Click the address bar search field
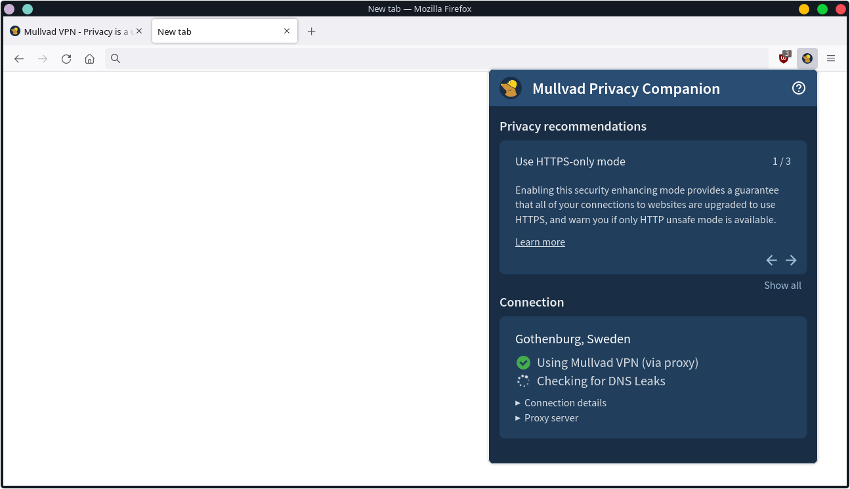The image size is (850, 489). [433, 58]
